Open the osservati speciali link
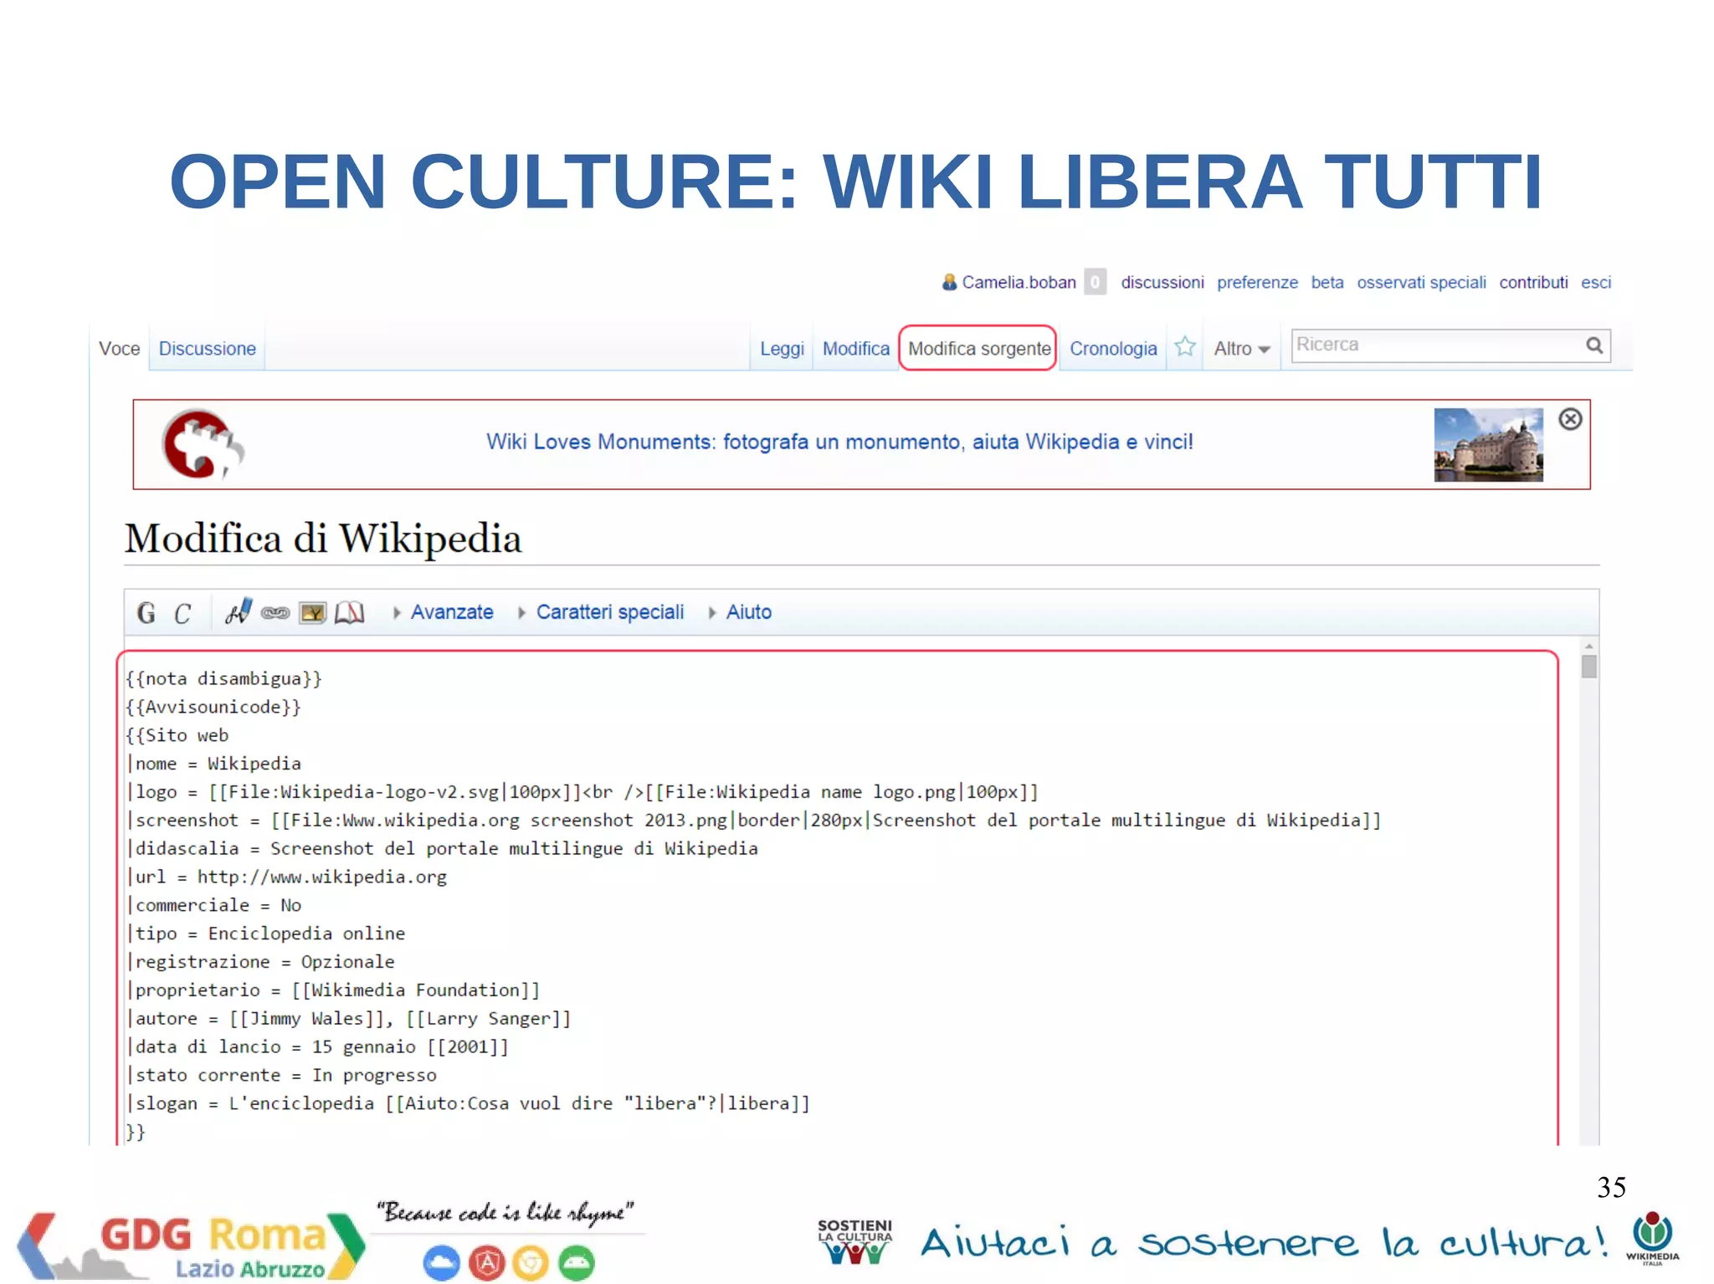The width and height of the screenshot is (1714, 1284). 1421,283
